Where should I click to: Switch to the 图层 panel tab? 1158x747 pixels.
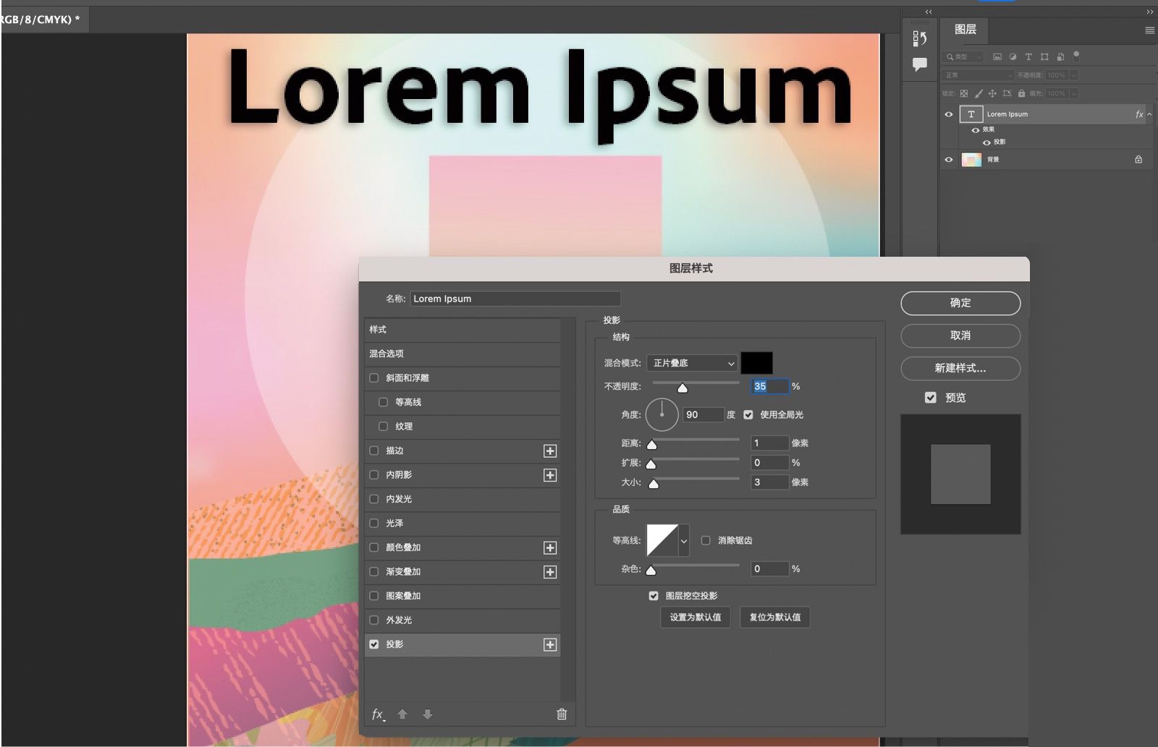[x=965, y=30]
